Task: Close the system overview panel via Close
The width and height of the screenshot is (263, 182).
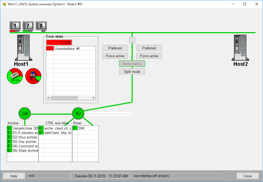Action: pos(248,176)
